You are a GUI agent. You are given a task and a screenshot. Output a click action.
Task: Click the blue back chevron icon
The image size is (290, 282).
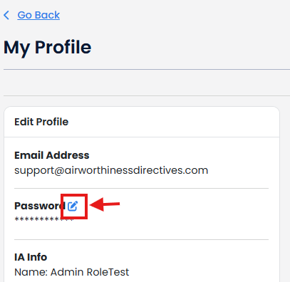[6, 15]
